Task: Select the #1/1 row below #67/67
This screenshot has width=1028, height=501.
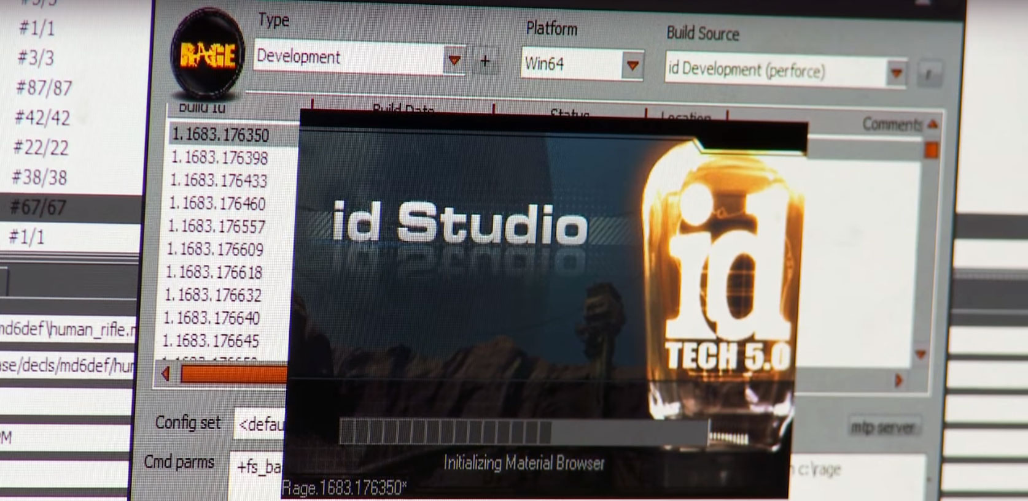Action: [x=26, y=237]
